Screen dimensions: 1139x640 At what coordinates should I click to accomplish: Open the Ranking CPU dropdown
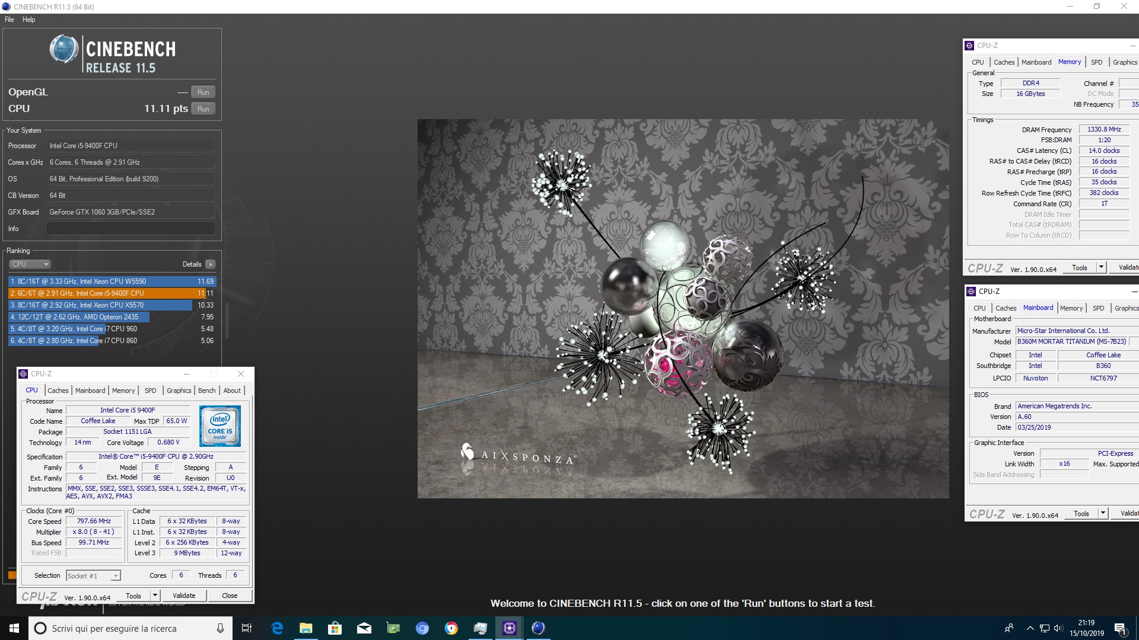pyautogui.click(x=30, y=264)
